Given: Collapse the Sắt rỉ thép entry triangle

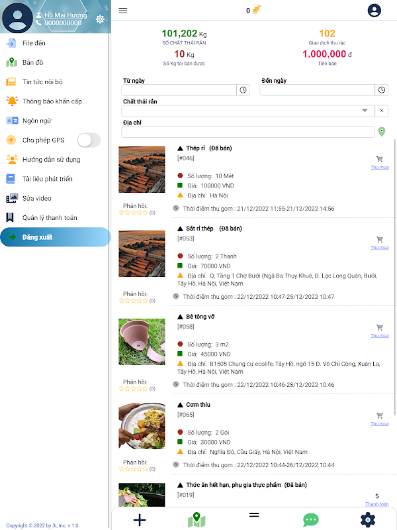Looking at the screenshot, I should coord(180,229).
